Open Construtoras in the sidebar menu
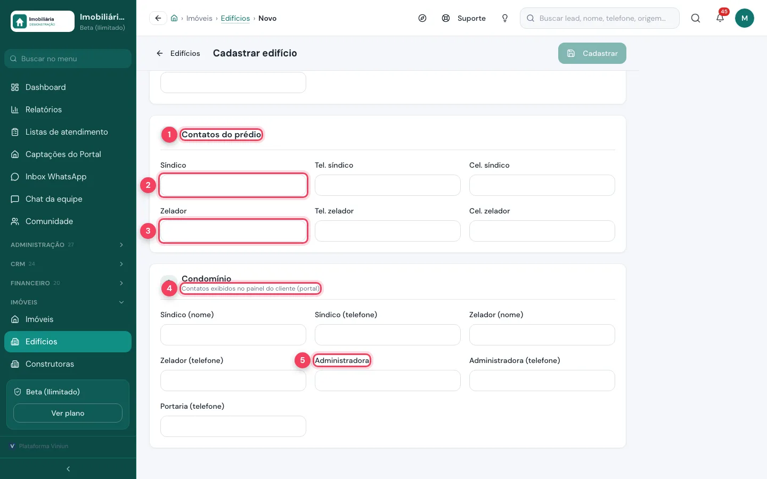This screenshot has width=767, height=479. click(68, 364)
